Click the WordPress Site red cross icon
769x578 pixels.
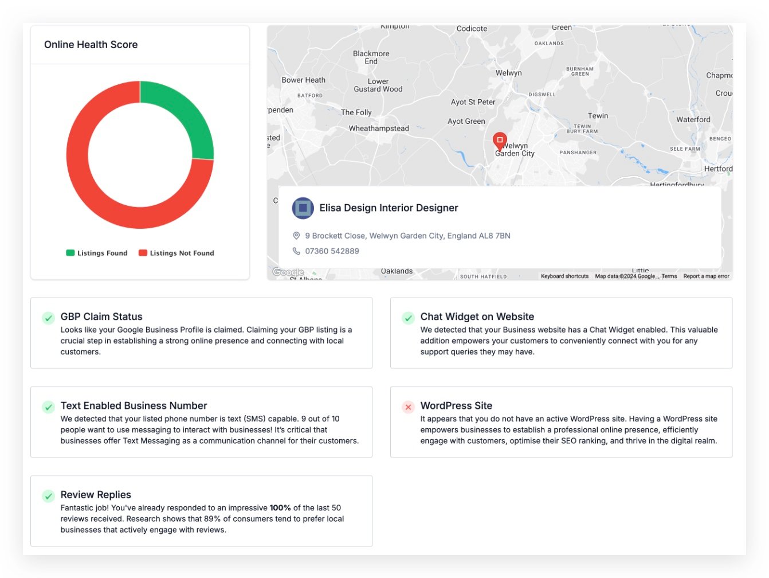pyautogui.click(x=408, y=407)
